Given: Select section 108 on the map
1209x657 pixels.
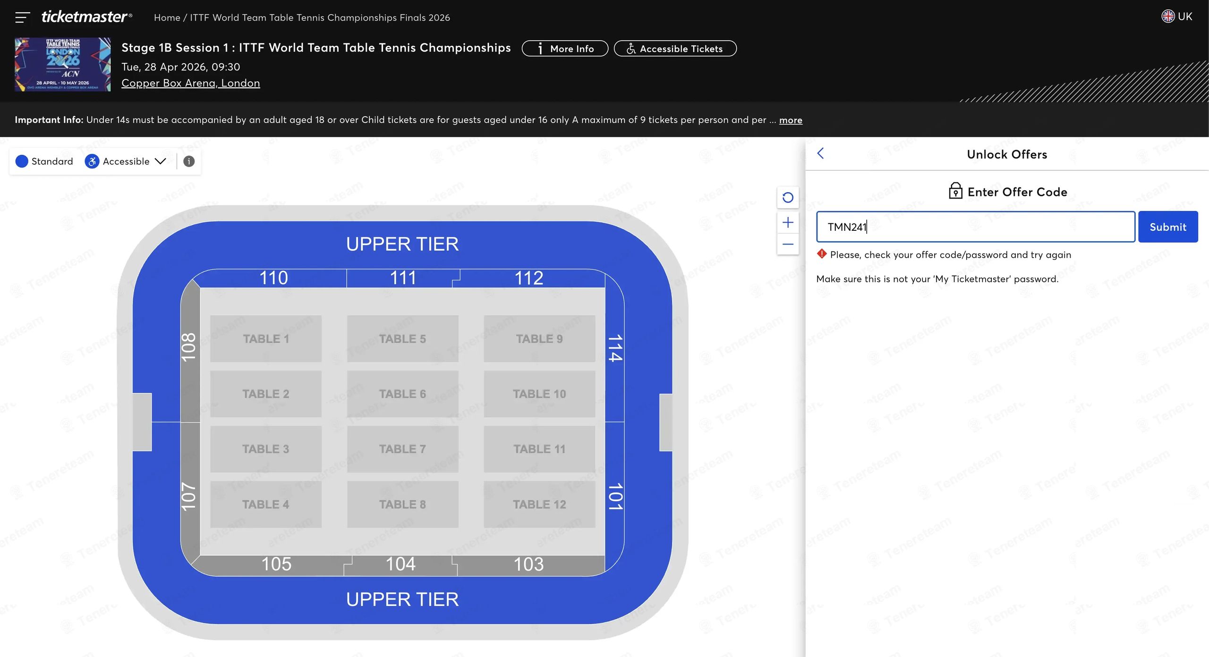Looking at the screenshot, I should (x=189, y=347).
